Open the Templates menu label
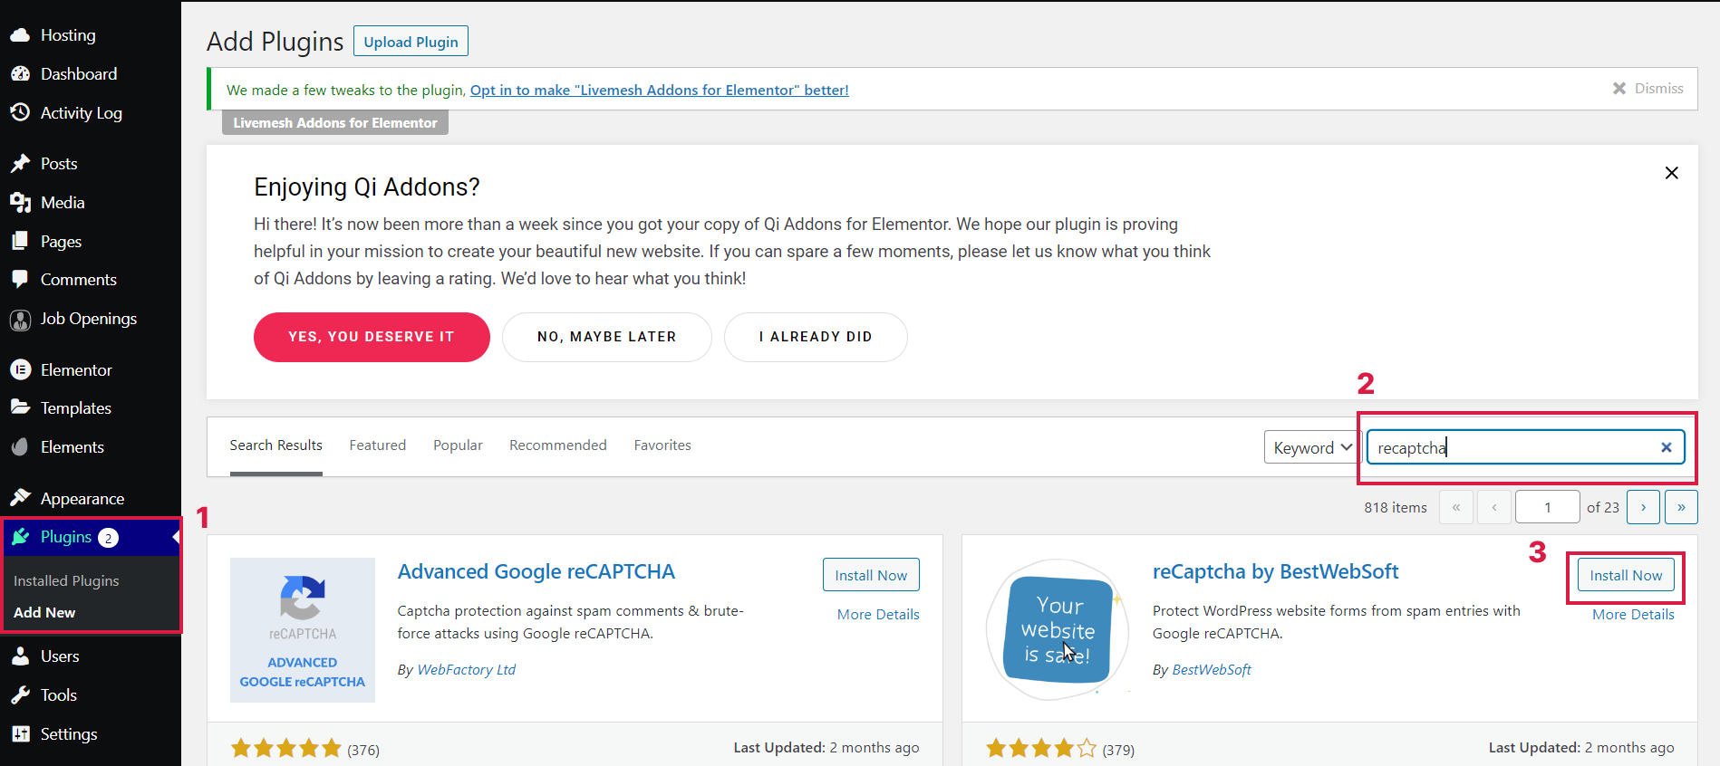 (76, 408)
